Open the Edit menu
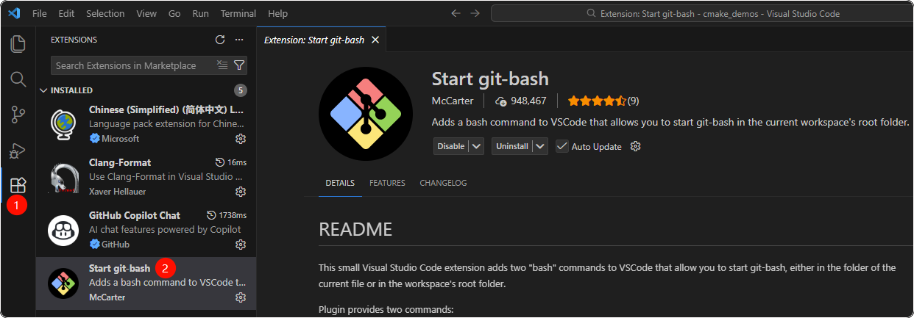 coord(66,13)
